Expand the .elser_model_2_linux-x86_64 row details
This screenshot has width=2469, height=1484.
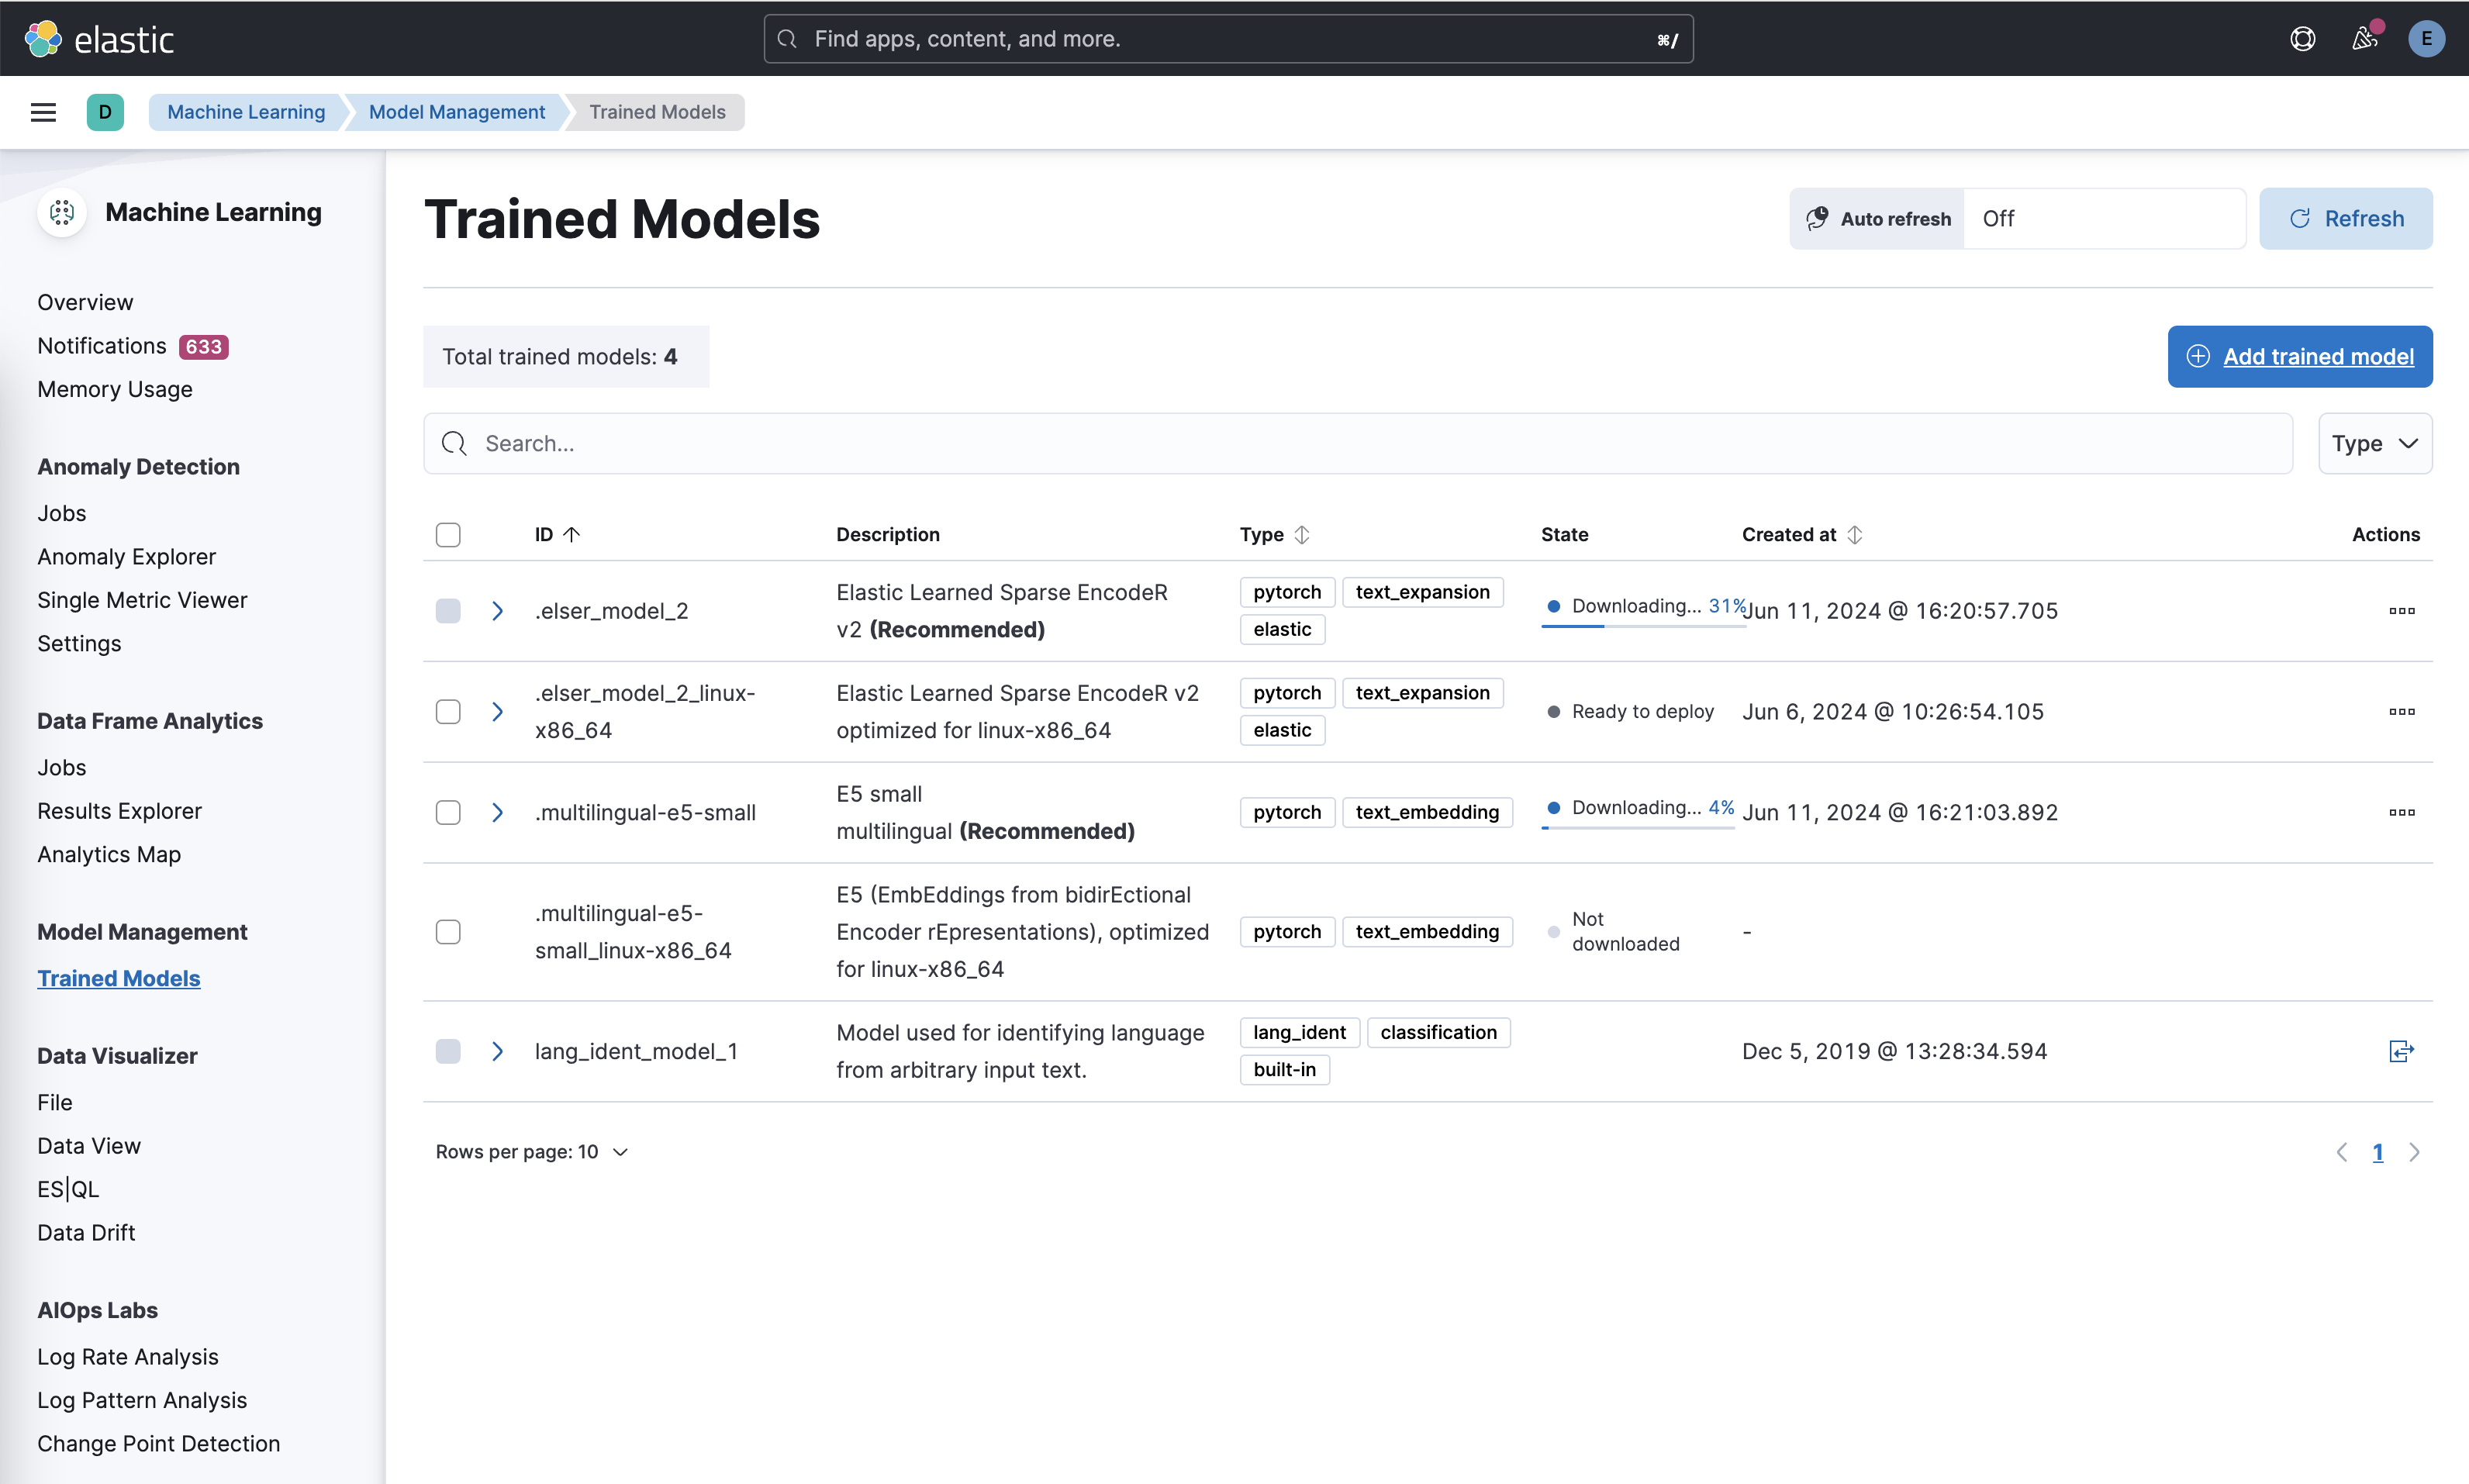pos(497,712)
